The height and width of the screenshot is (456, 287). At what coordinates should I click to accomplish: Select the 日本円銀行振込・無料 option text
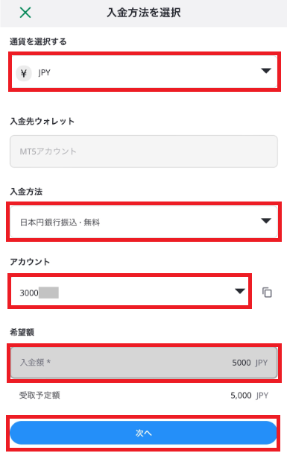coord(60,222)
